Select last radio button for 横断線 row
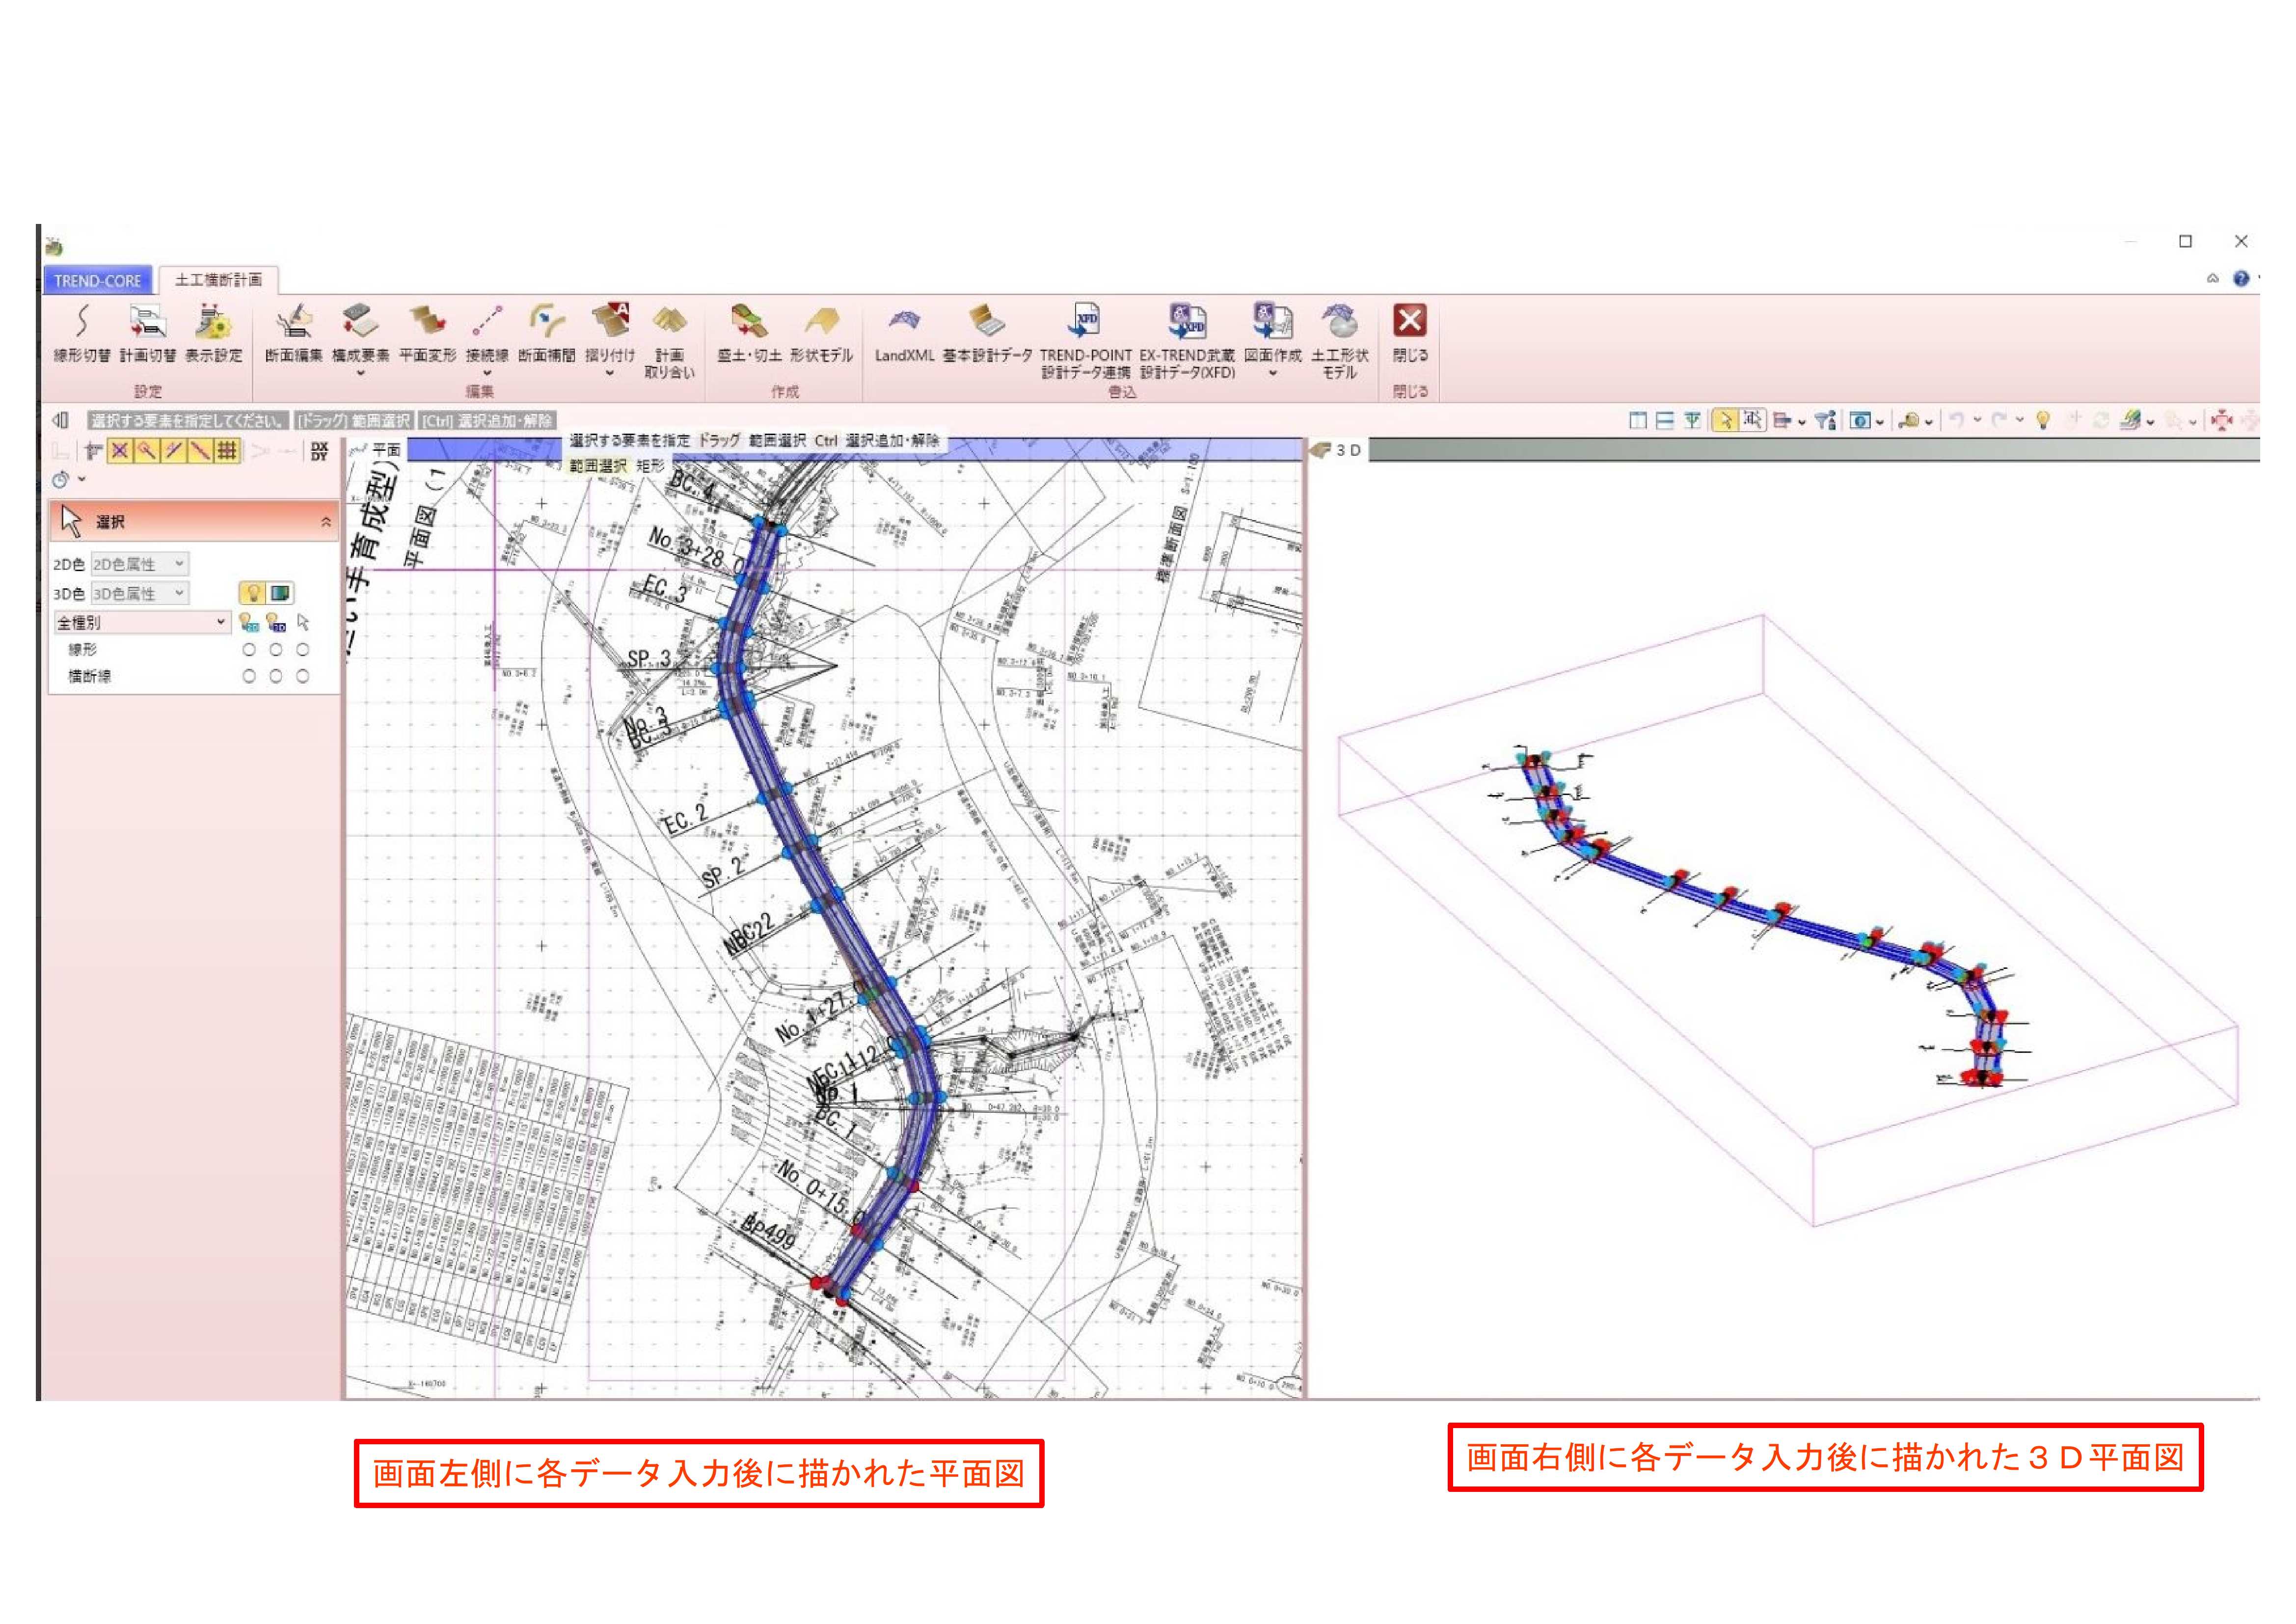The image size is (2296, 1624). pyautogui.click(x=302, y=676)
